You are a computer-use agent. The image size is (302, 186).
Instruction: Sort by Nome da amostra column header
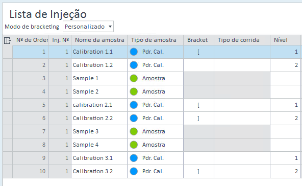[99, 40]
